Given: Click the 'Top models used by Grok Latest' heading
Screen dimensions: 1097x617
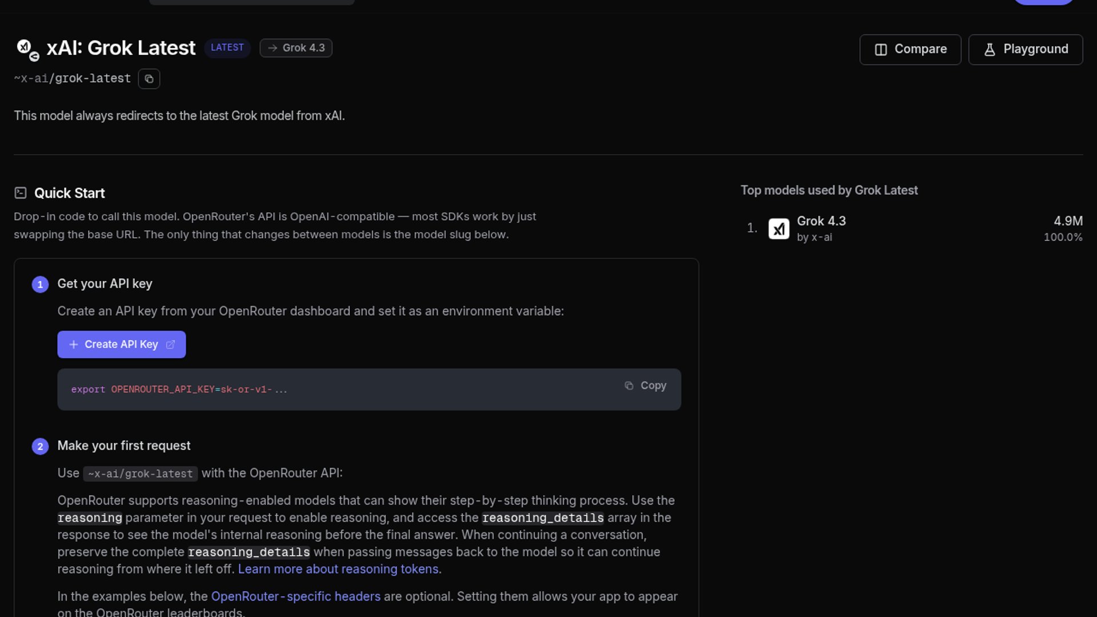Looking at the screenshot, I should (x=829, y=190).
